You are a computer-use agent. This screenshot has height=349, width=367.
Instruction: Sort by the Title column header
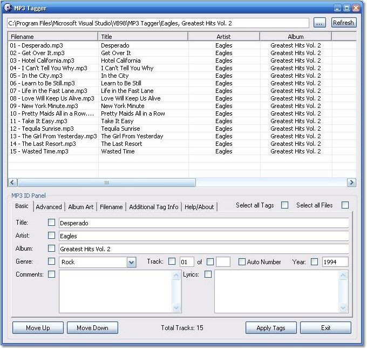143,37
